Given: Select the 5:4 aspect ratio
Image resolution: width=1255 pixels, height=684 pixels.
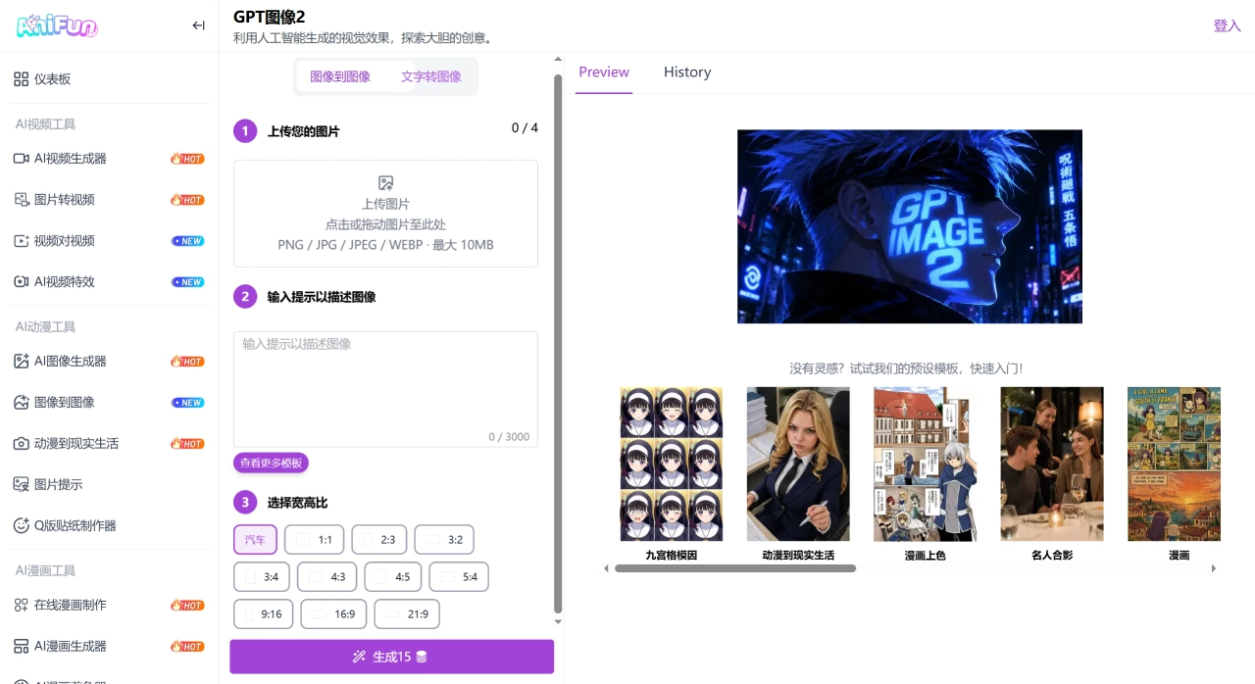Looking at the screenshot, I should tap(459, 577).
